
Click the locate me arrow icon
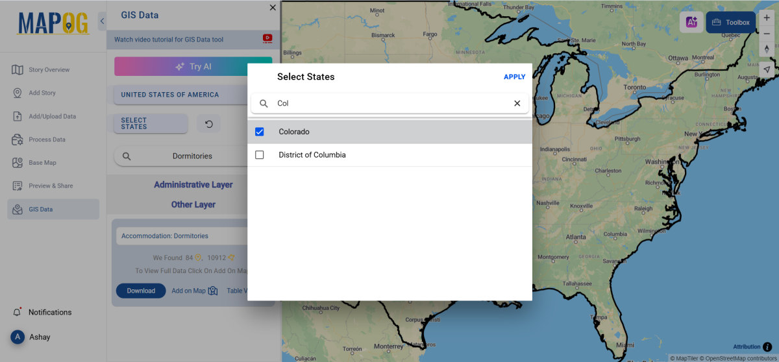tap(767, 69)
